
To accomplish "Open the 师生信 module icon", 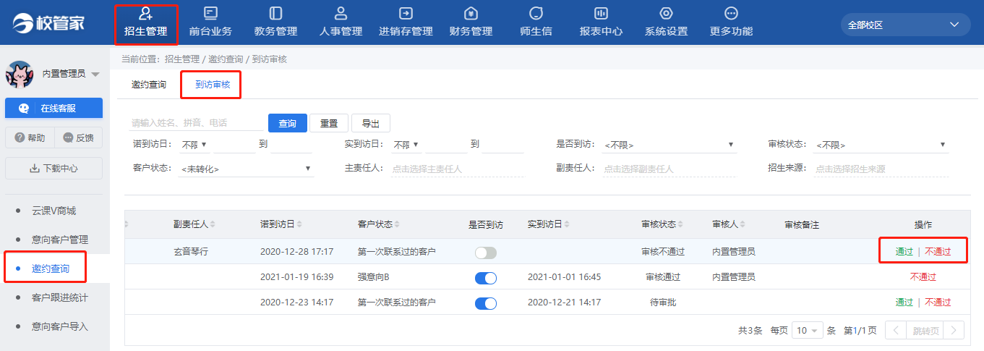I will click(536, 13).
